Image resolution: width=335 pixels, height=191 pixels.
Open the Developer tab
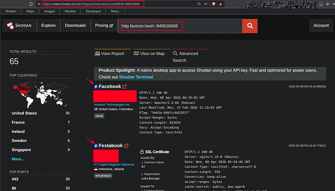93,11
